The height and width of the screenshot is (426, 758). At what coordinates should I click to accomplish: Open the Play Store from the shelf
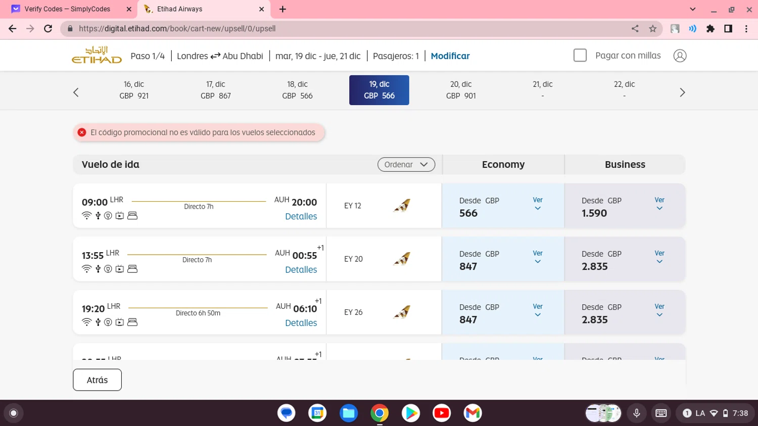point(411,413)
